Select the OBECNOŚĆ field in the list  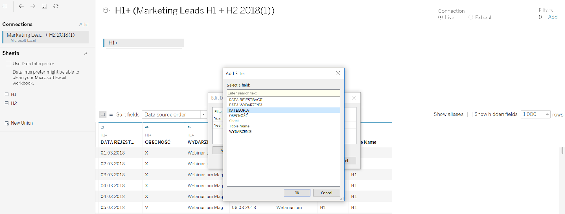[x=238, y=115]
